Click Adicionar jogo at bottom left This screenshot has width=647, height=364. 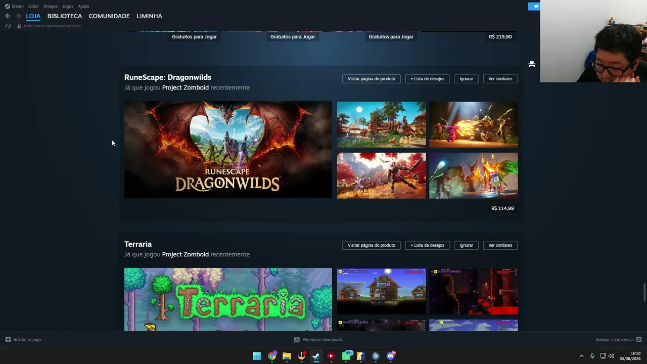(27, 340)
